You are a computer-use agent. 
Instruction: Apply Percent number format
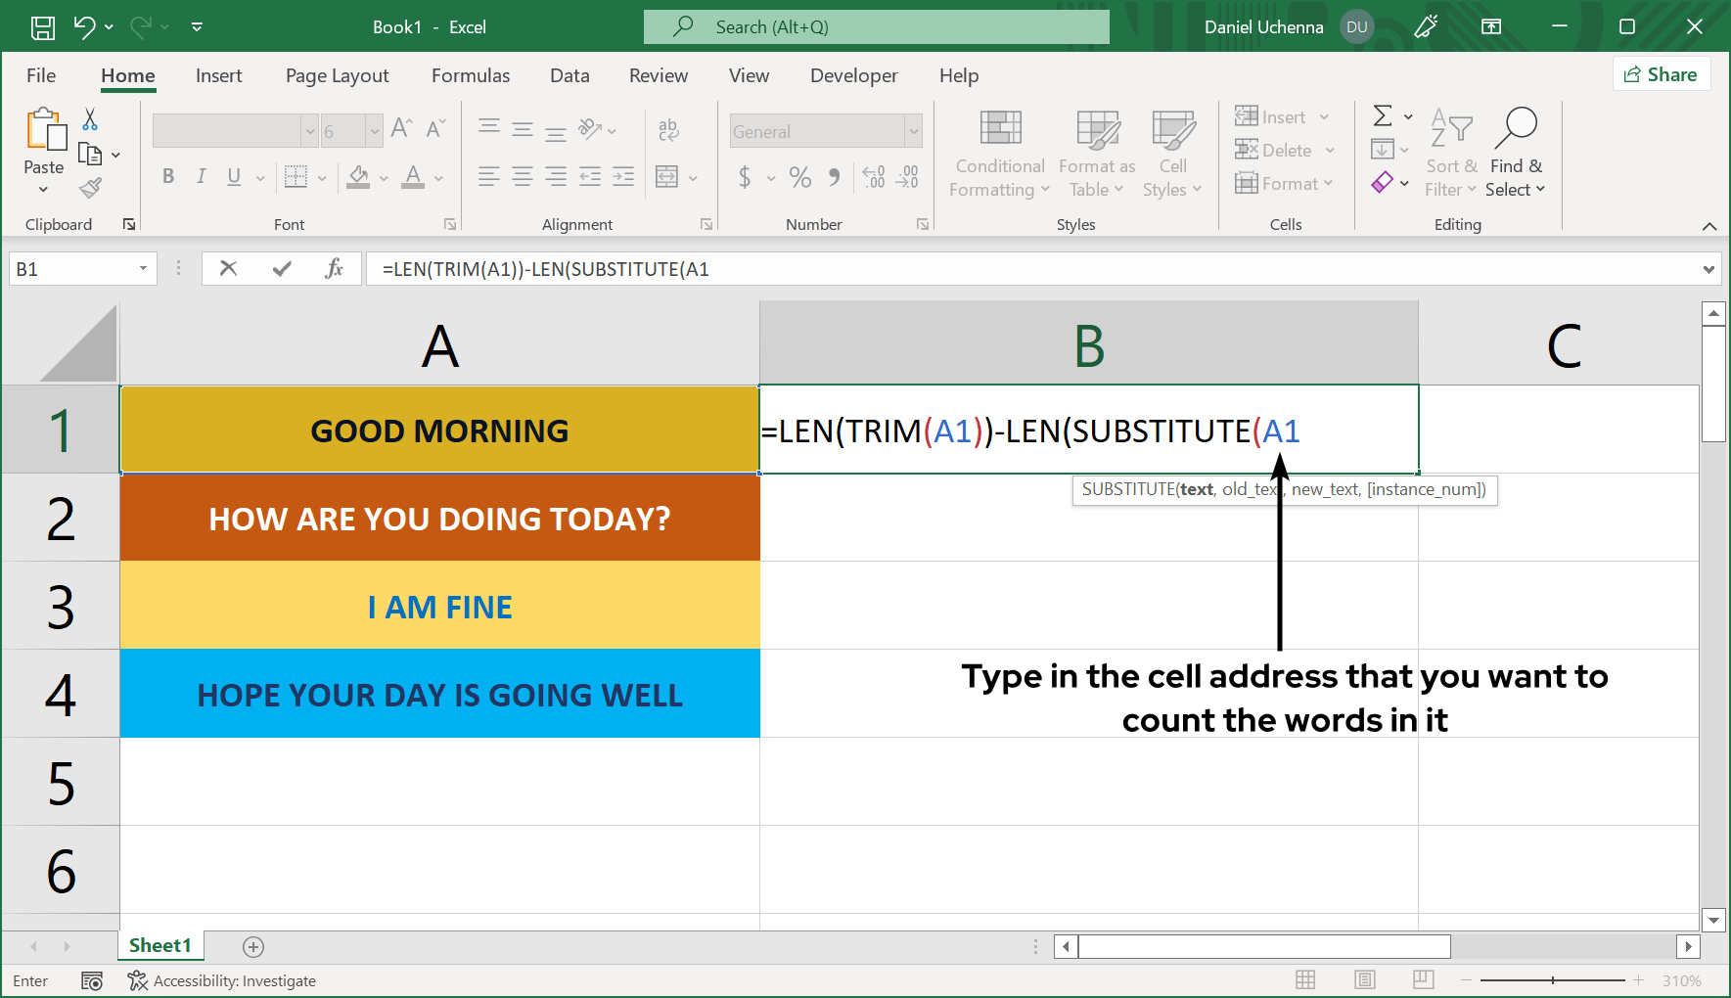799,177
